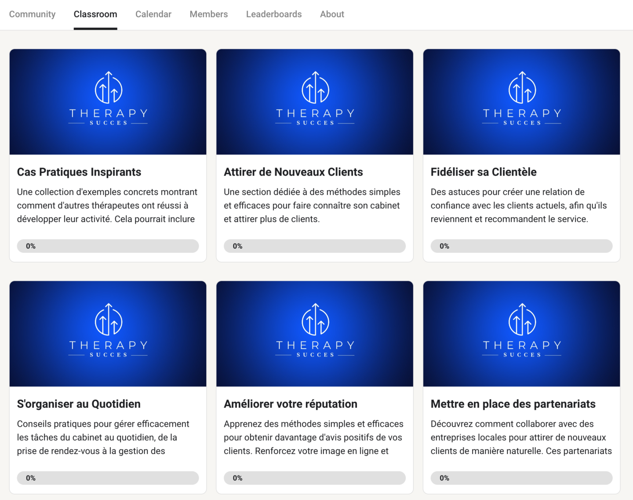Viewport: 633px width, 500px height.
Task: Switch to the Community tab
Action: 32,14
